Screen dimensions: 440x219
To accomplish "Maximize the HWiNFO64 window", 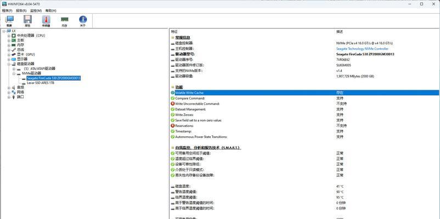I will [421, 4].
